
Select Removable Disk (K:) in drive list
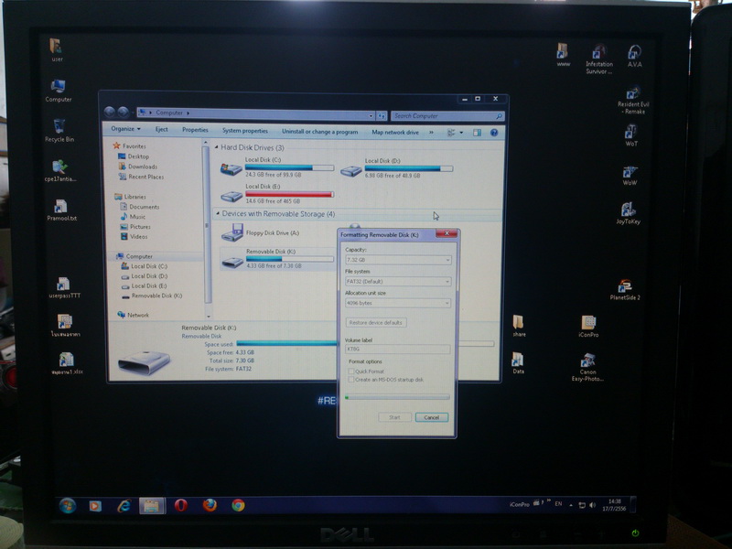pos(277,259)
